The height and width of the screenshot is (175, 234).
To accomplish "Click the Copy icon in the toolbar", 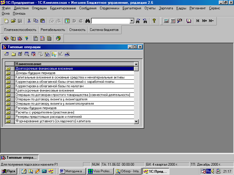I will point(36,21).
